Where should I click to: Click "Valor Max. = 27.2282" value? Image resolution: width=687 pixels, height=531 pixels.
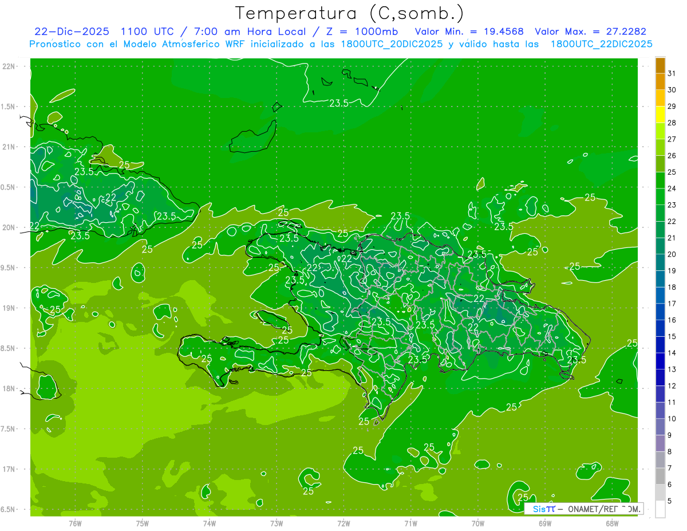click(590, 32)
